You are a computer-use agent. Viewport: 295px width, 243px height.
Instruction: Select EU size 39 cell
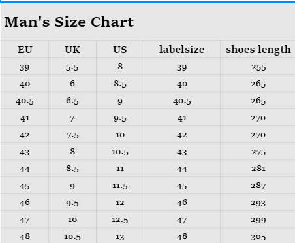[x=25, y=67]
